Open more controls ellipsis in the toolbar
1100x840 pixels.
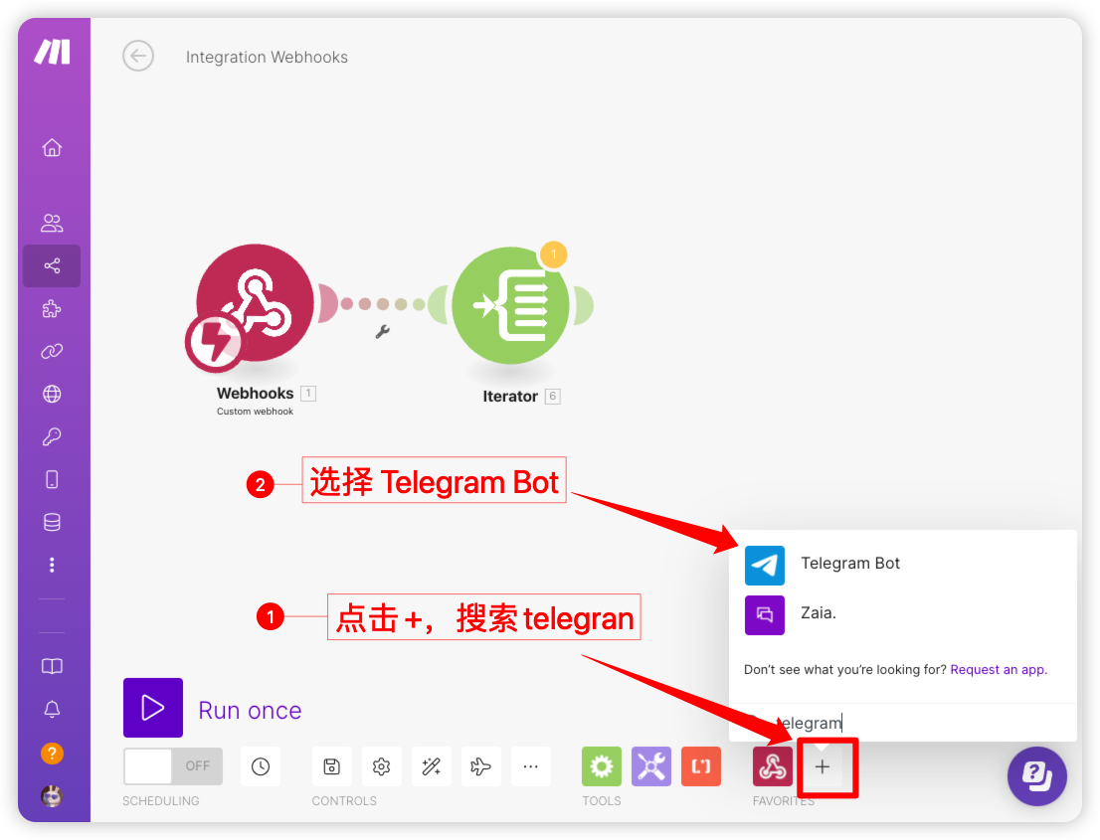[531, 766]
